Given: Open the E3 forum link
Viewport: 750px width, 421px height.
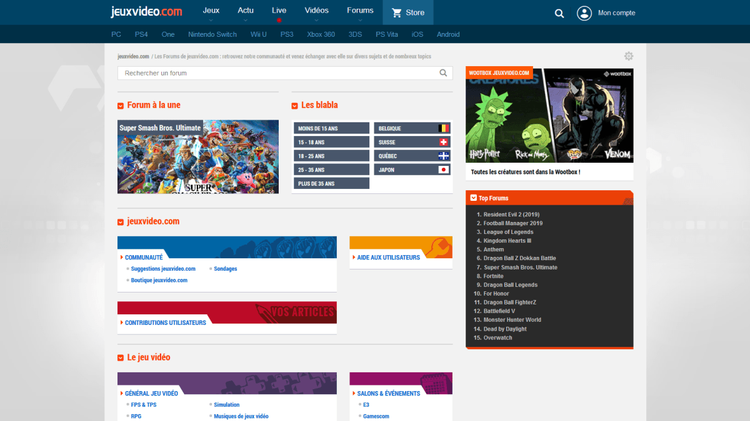Looking at the screenshot, I should [x=366, y=405].
